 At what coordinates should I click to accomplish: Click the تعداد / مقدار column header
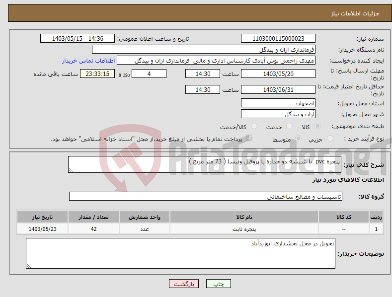point(93,217)
